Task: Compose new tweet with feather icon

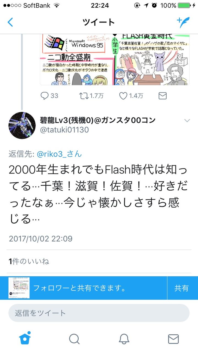Action: [183, 22]
